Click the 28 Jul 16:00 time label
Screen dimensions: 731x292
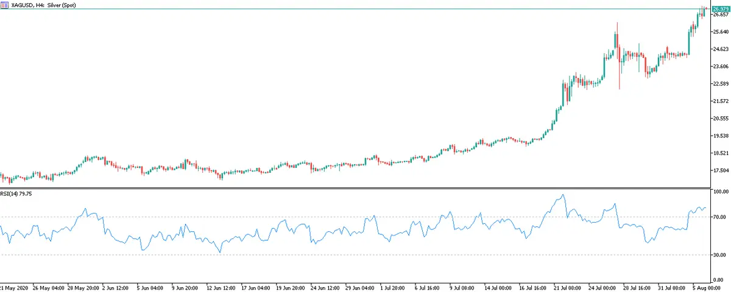tap(636, 287)
